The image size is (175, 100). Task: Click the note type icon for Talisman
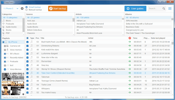pyautogui.click(x=32, y=77)
